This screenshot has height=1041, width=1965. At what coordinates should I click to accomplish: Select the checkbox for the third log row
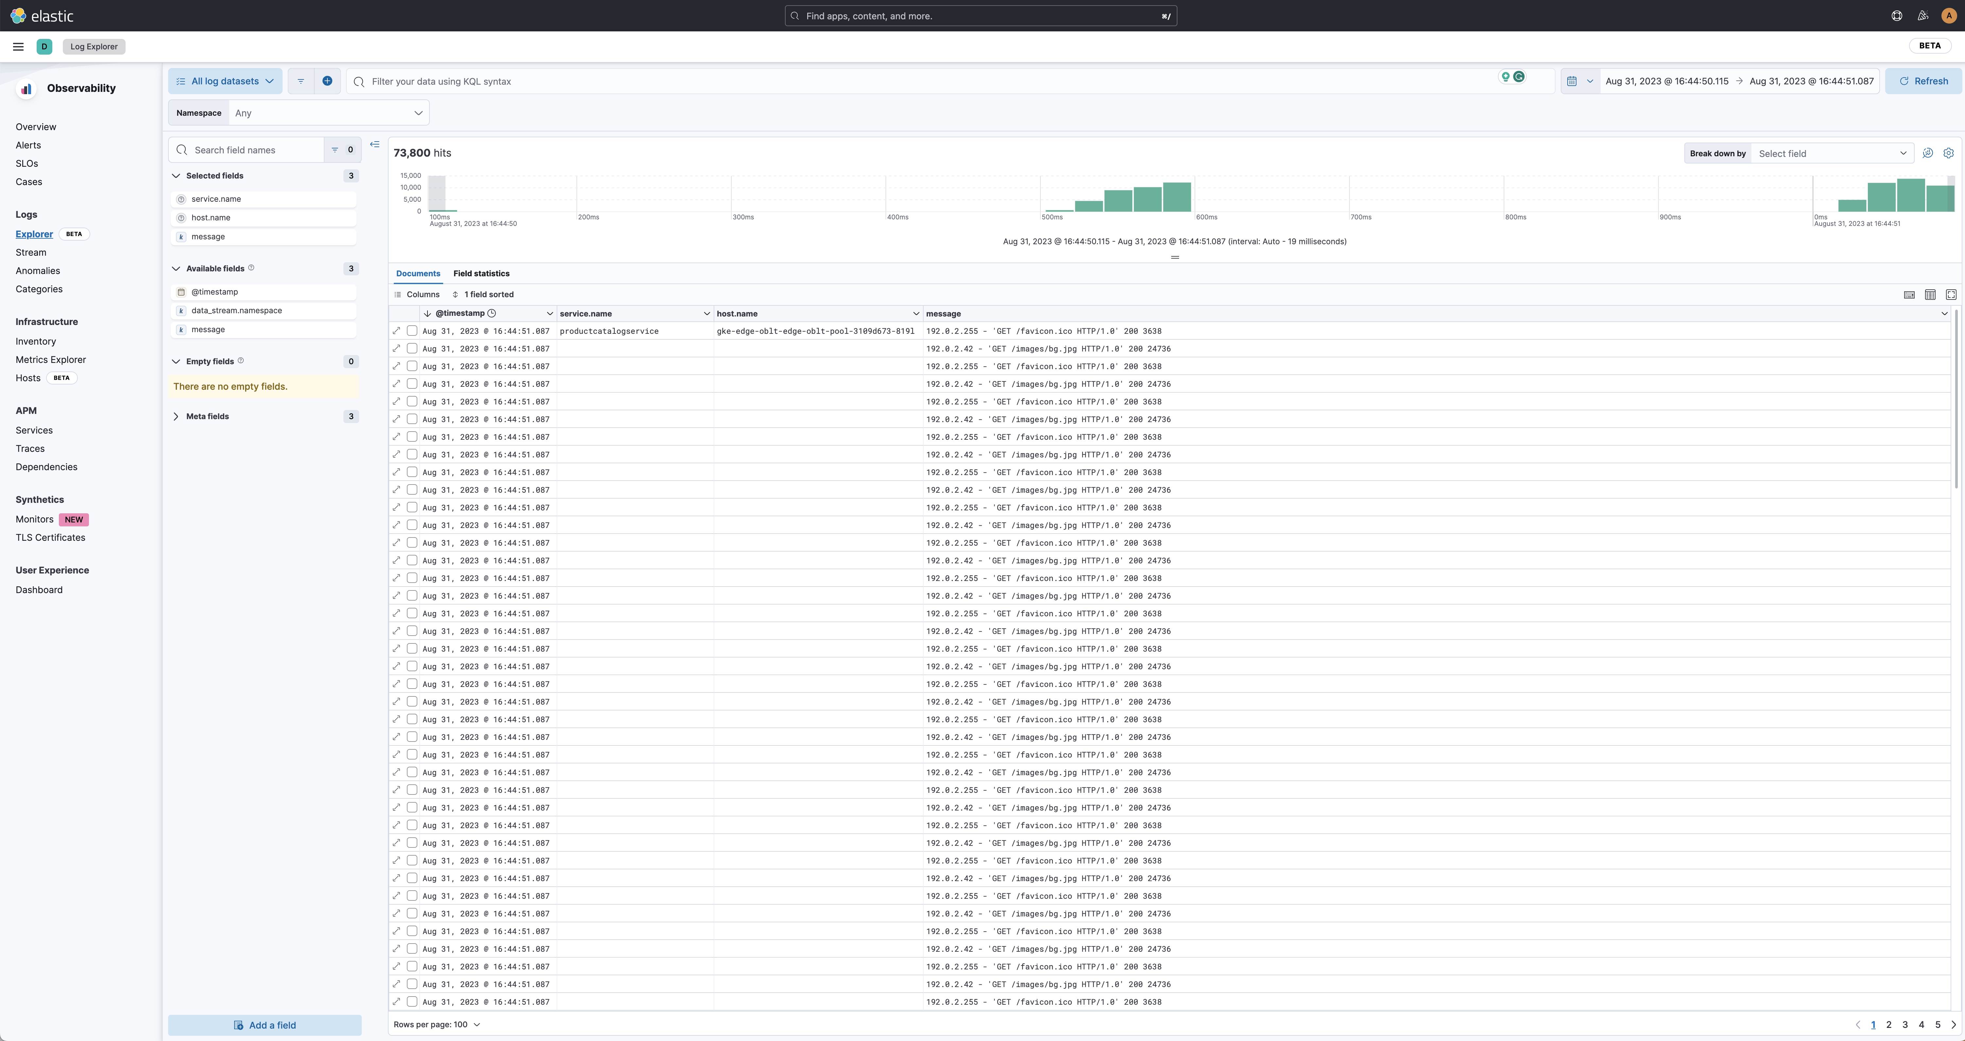click(x=412, y=366)
